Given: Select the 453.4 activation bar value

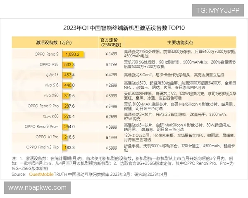Looking at the screenshot, I should click(x=69, y=75).
